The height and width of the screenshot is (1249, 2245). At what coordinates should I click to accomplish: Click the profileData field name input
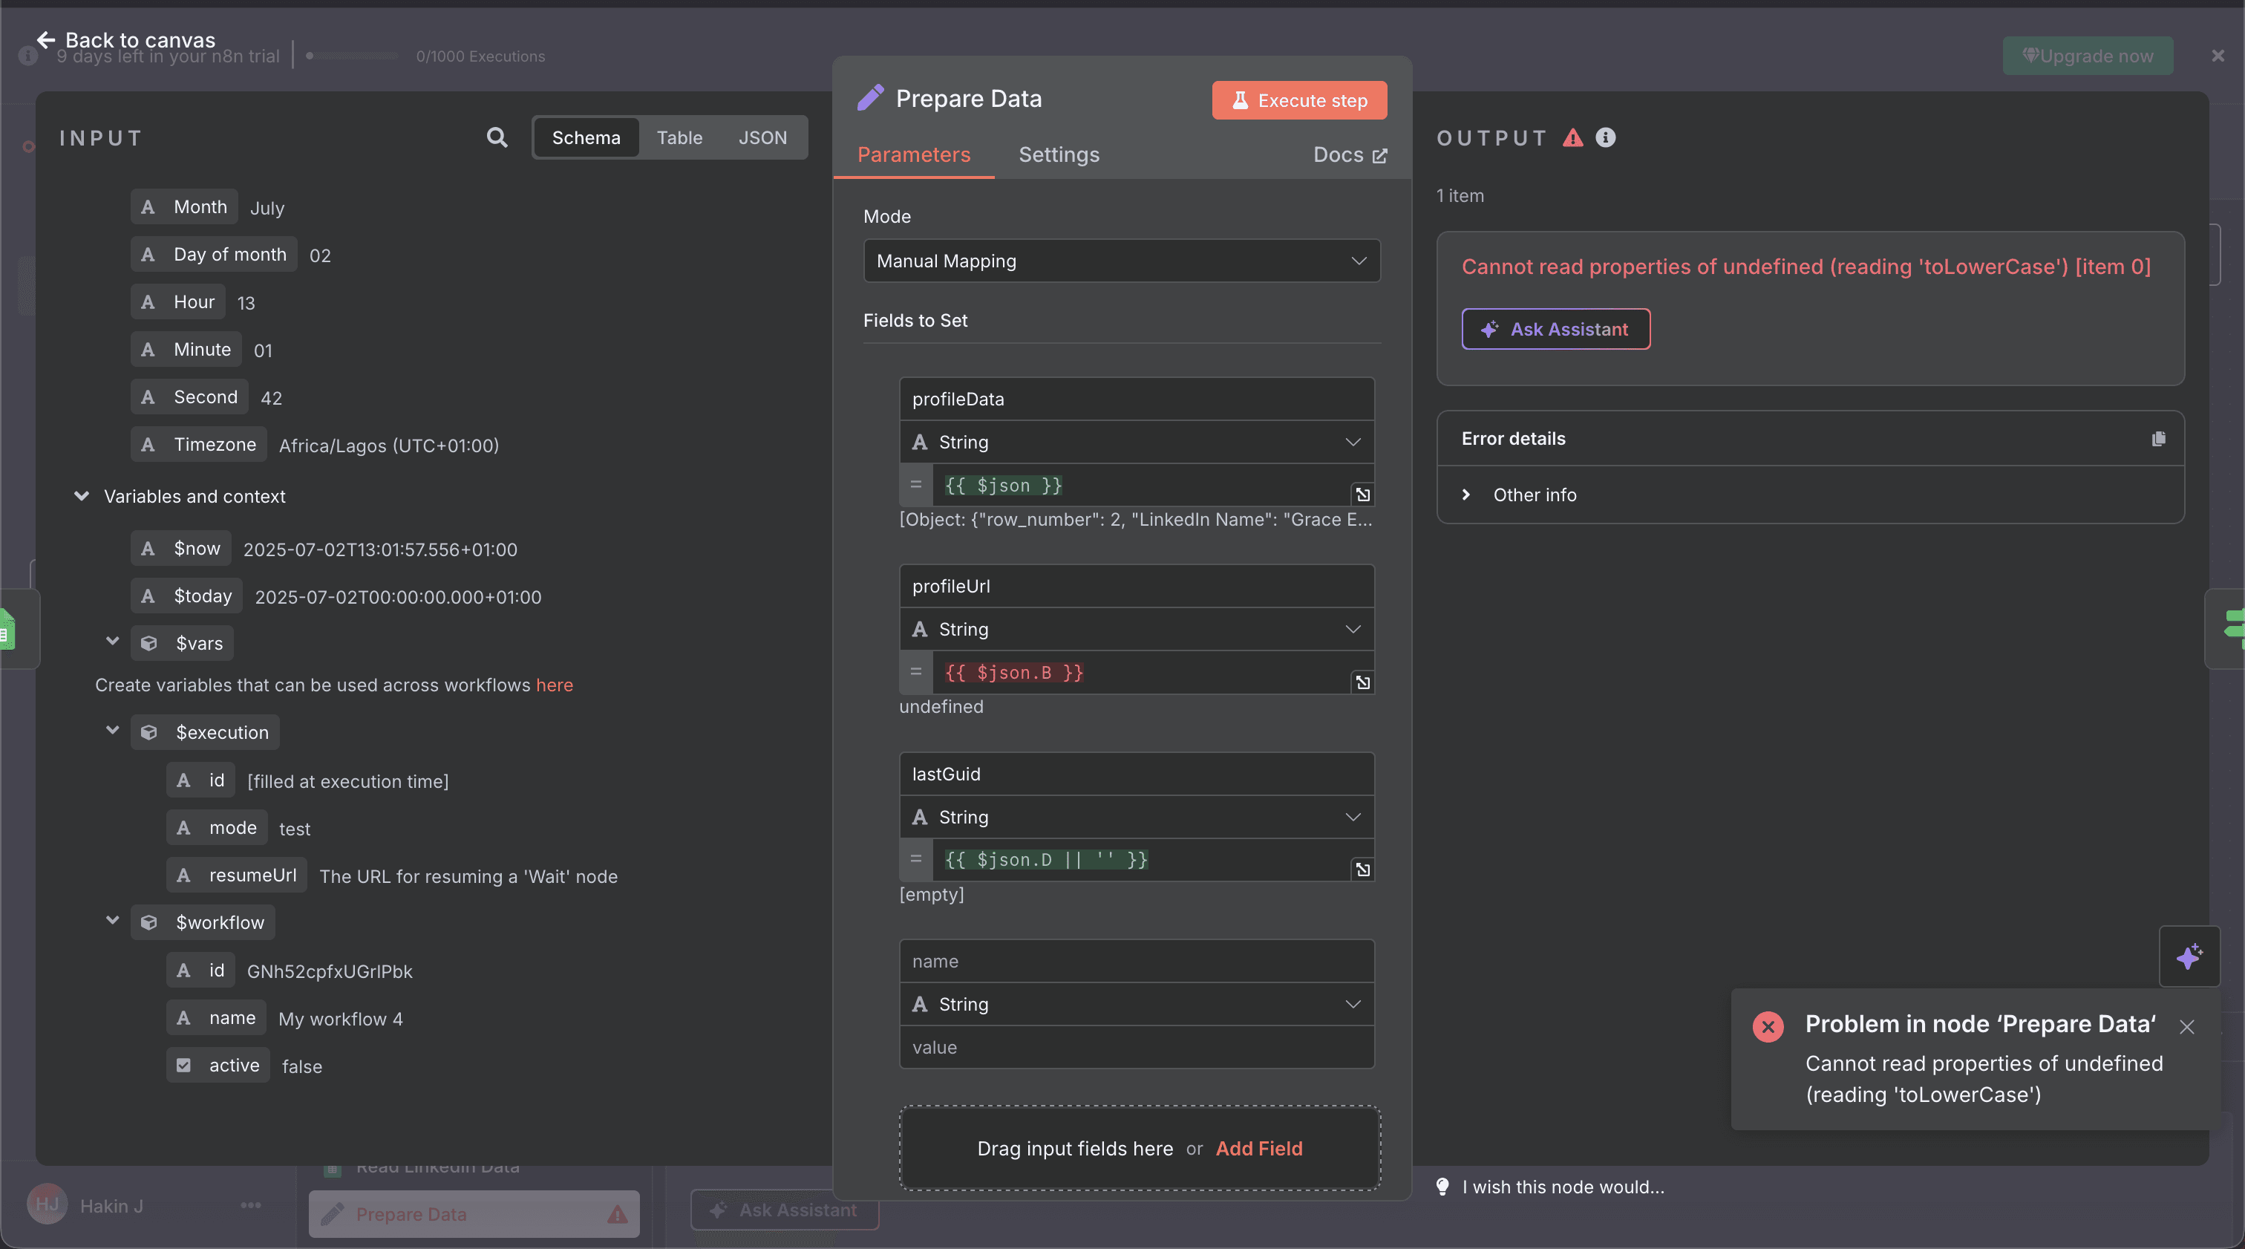click(x=1137, y=400)
